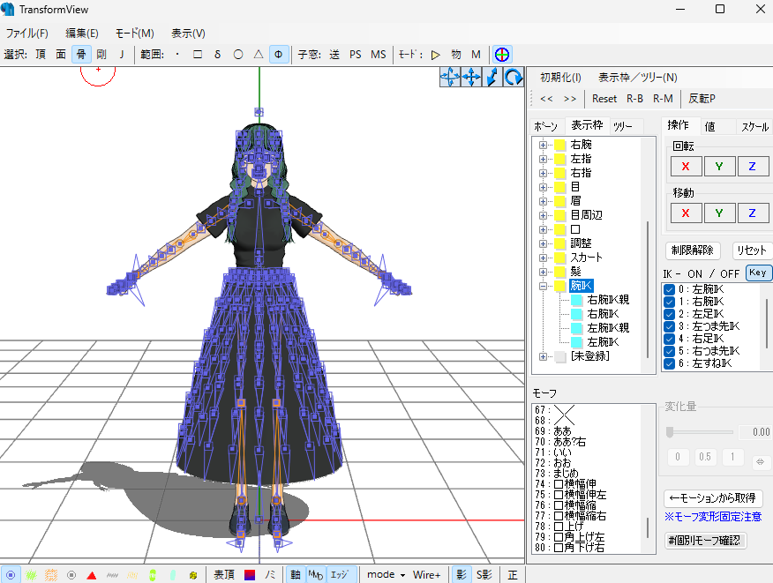The height and width of the screenshot is (583, 773).
Task: Toggle the red triangle display icon
Action: coord(92,575)
